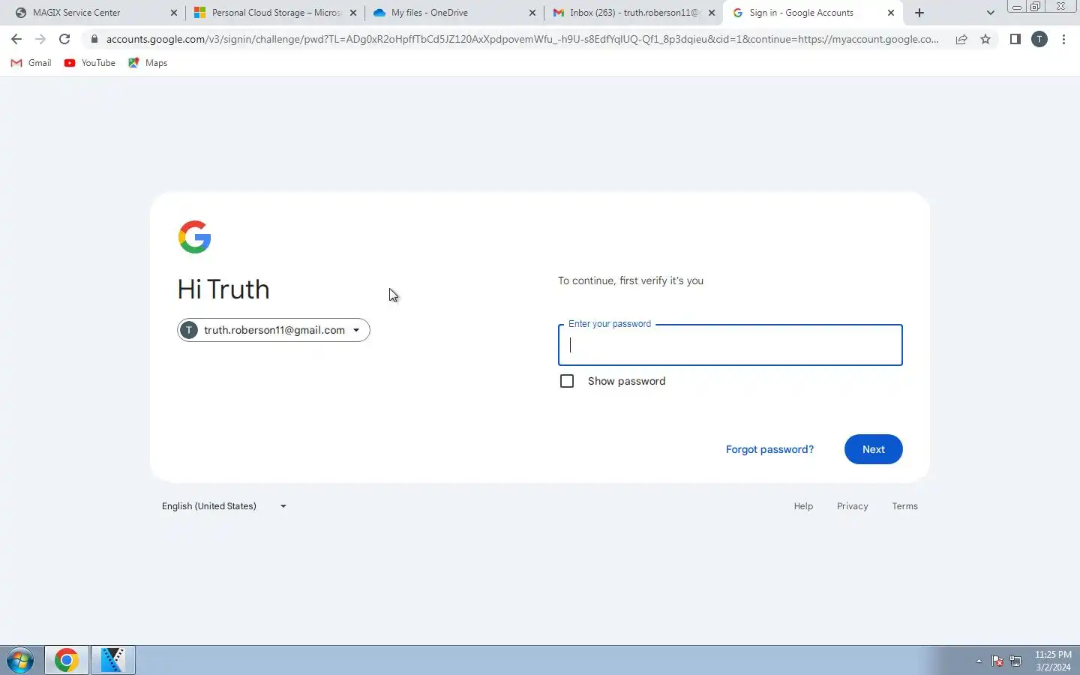Open the Gmail bookmark

31,63
